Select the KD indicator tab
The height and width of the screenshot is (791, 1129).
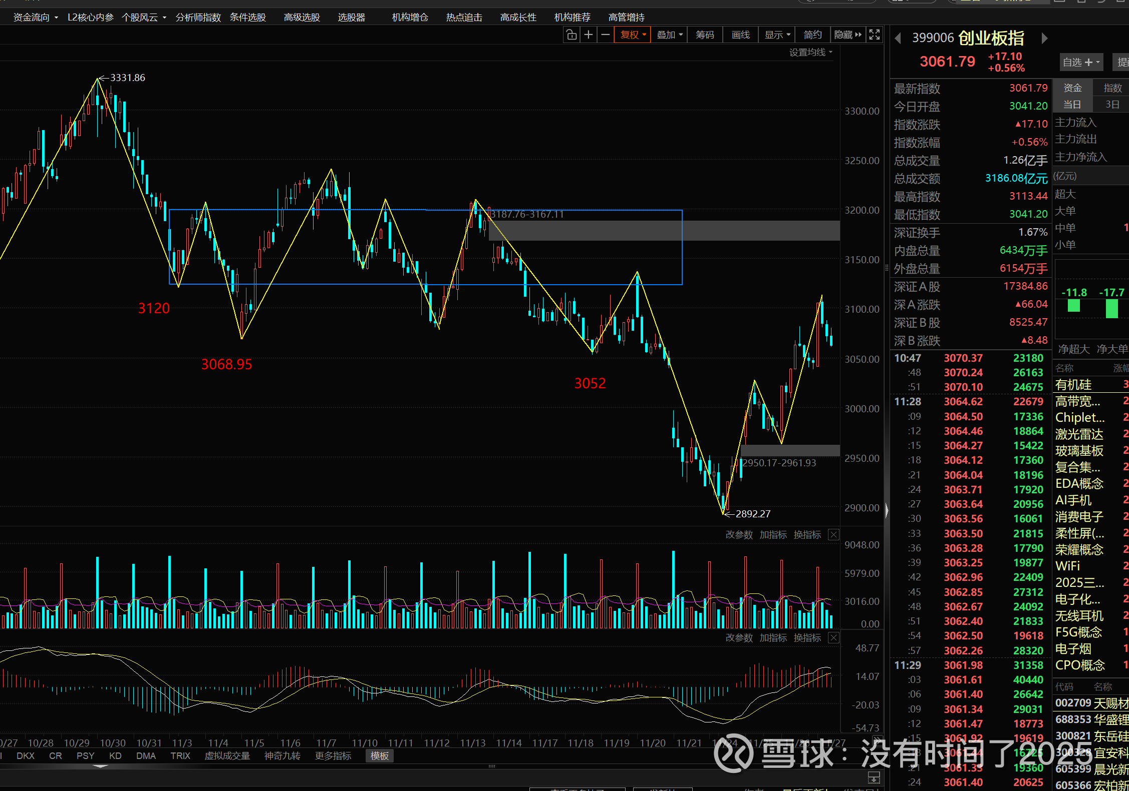click(115, 756)
